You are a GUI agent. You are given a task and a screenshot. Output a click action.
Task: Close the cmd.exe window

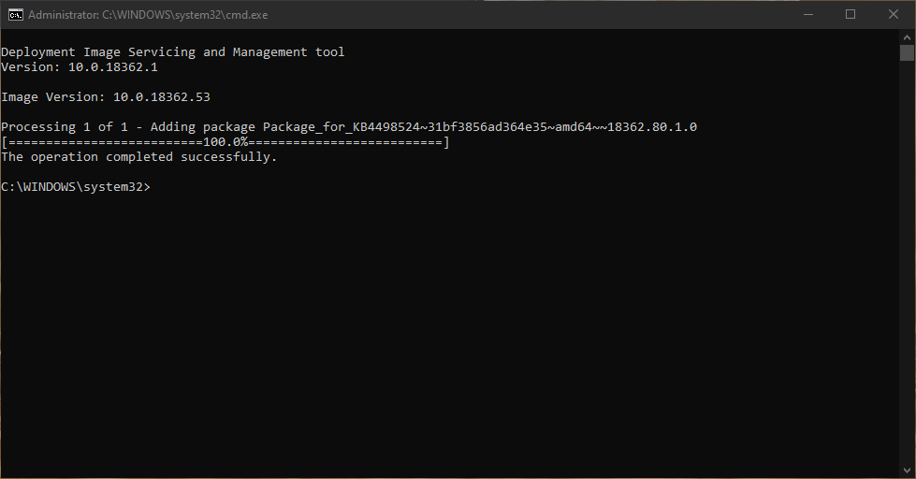pyautogui.click(x=894, y=15)
